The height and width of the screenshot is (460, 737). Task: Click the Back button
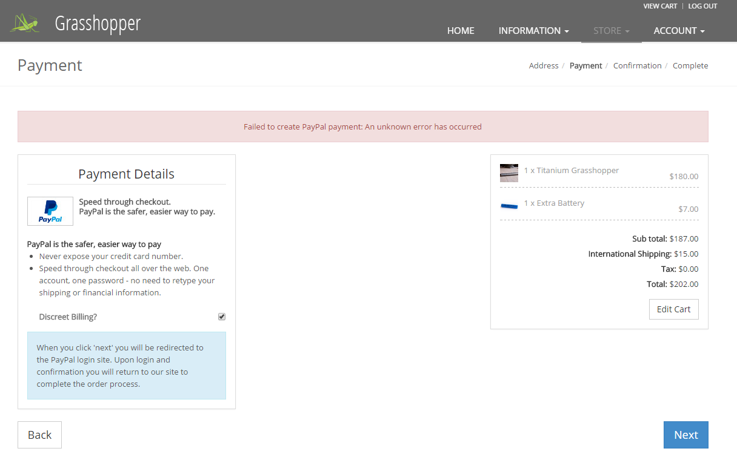(39, 435)
